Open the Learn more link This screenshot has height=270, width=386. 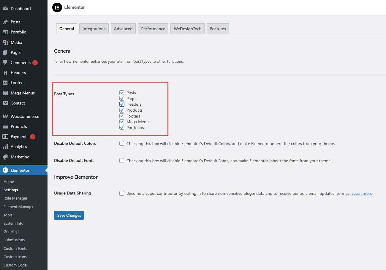click(x=362, y=193)
